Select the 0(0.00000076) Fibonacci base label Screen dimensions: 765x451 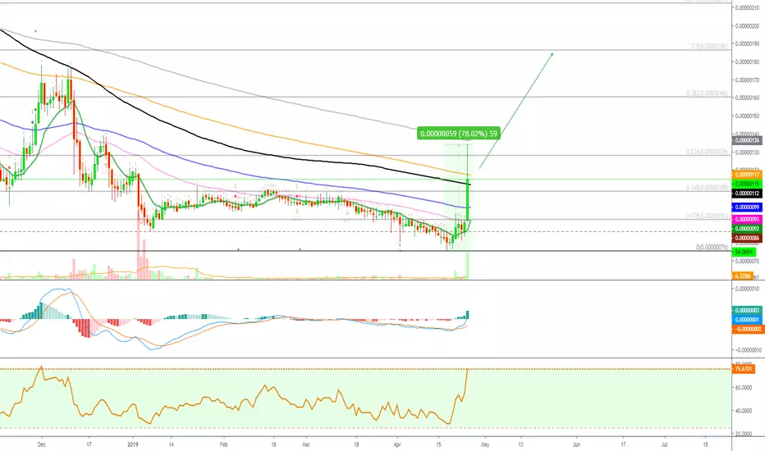tap(712, 247)
